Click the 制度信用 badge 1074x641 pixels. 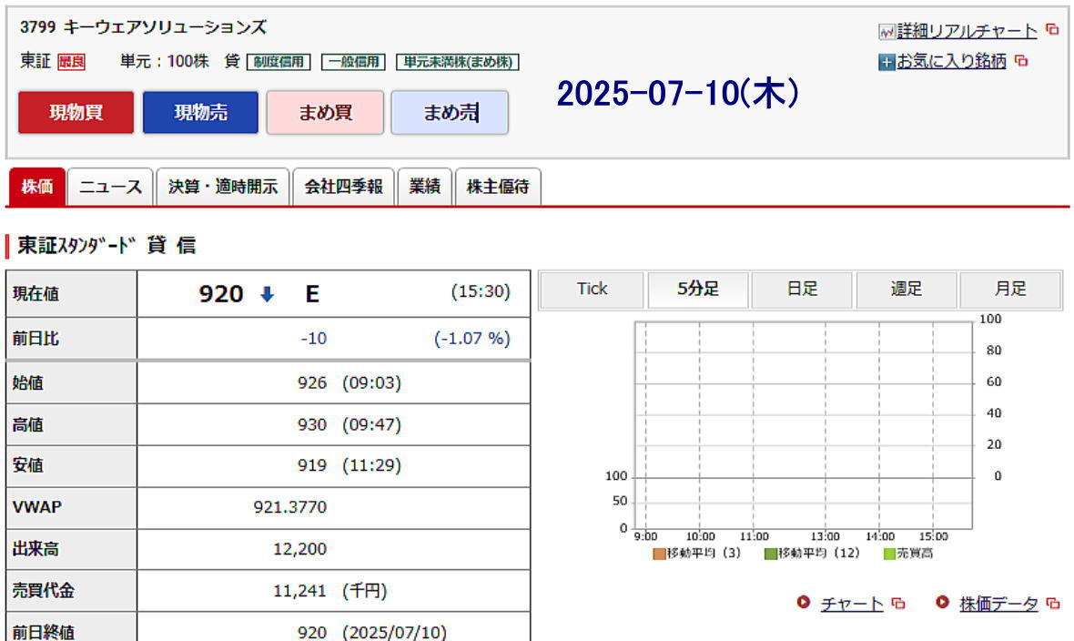pos(279,62)
